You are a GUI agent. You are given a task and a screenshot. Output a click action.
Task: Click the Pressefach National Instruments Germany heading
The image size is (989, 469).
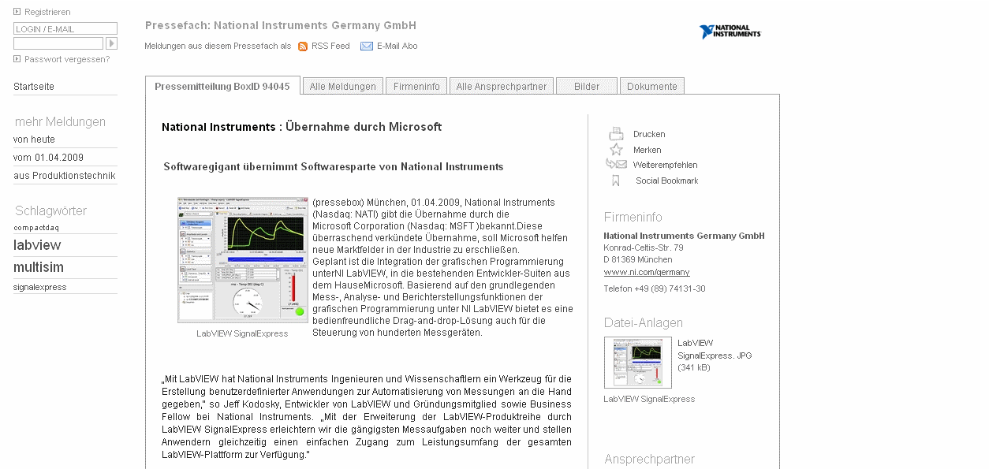pos(281,26)
